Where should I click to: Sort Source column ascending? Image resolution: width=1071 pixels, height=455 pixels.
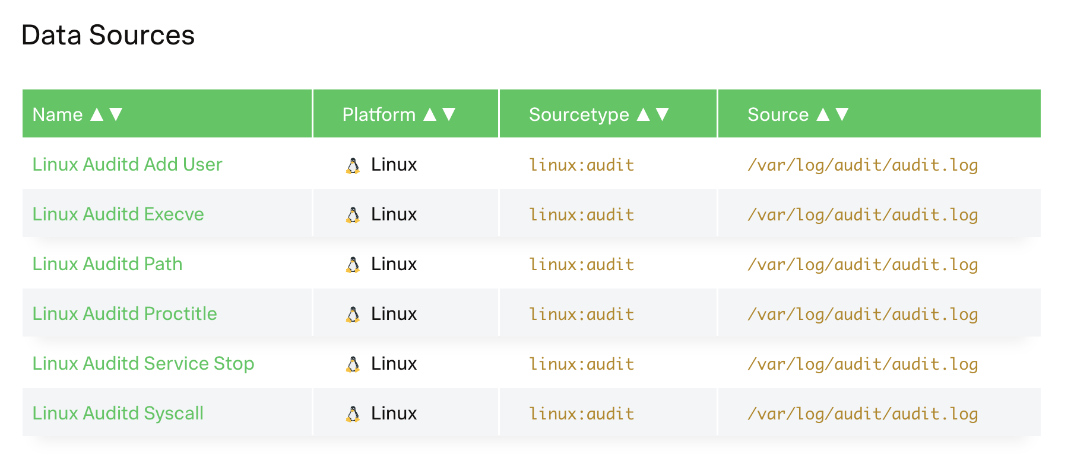pos(823,114)
